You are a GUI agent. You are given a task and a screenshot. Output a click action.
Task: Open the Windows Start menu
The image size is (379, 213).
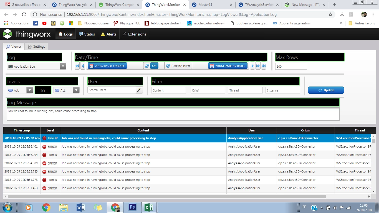(x=7, y=207)
